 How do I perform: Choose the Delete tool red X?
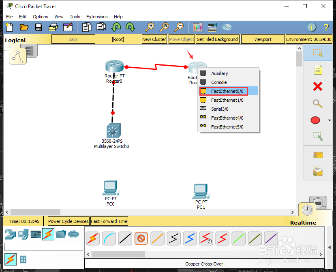(x=318, y=87)
